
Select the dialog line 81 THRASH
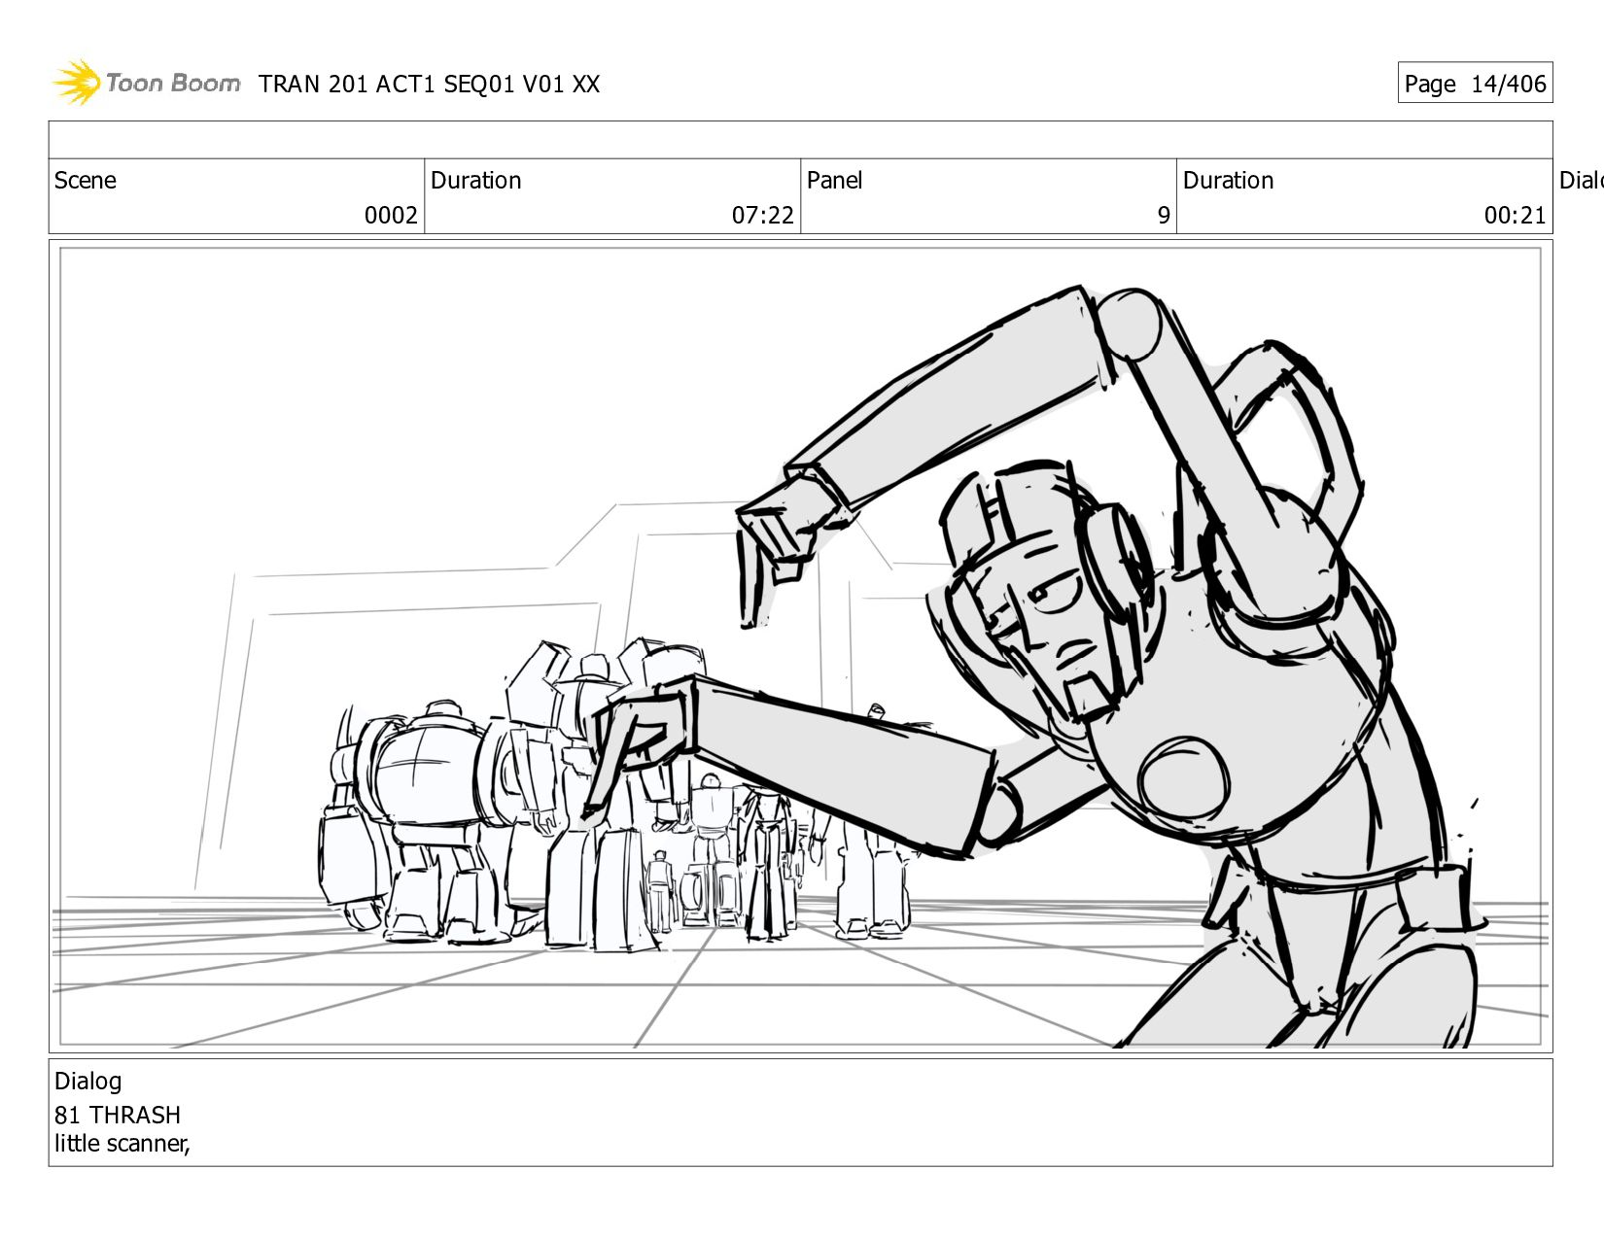pyautogui.click(x=118, y=1115)
